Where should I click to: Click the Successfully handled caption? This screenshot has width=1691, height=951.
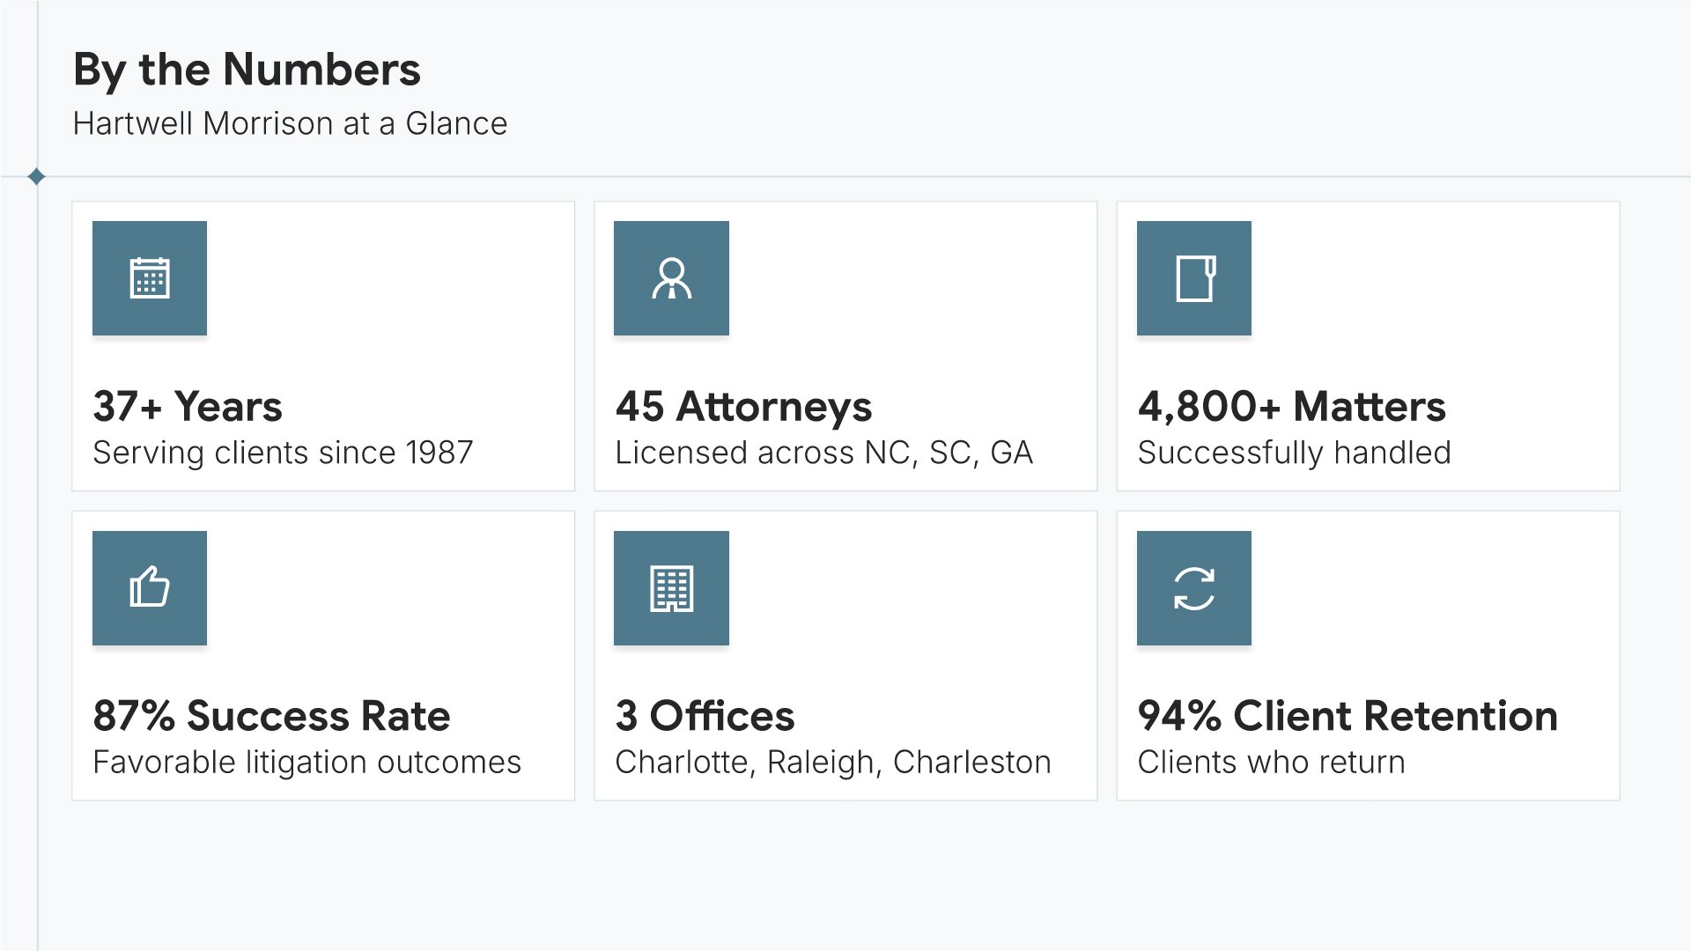1294,453
